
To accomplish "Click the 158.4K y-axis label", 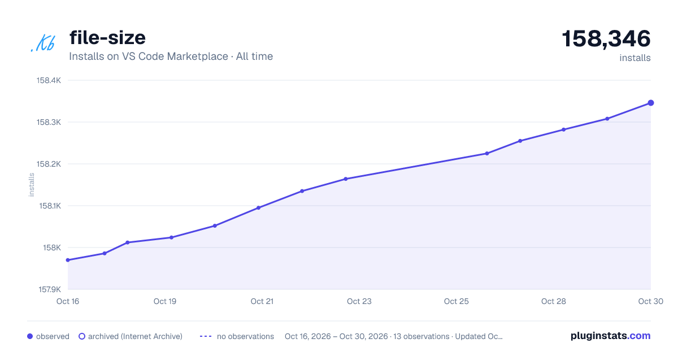I will [x=49, y=80].
